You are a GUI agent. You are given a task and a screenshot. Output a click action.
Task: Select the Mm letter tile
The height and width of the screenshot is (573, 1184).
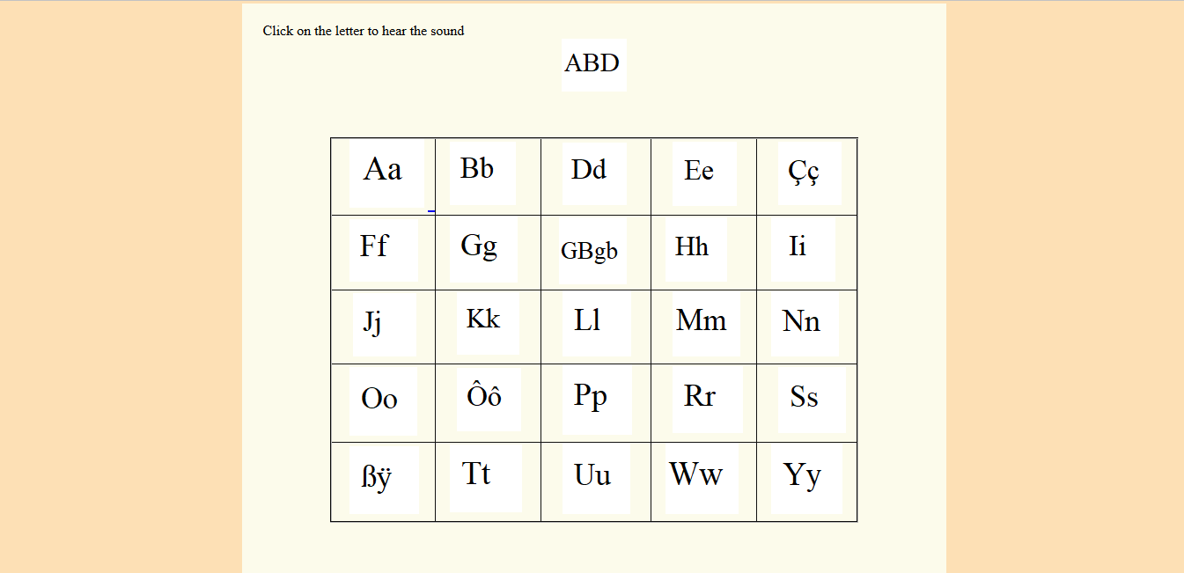point(706,325)
